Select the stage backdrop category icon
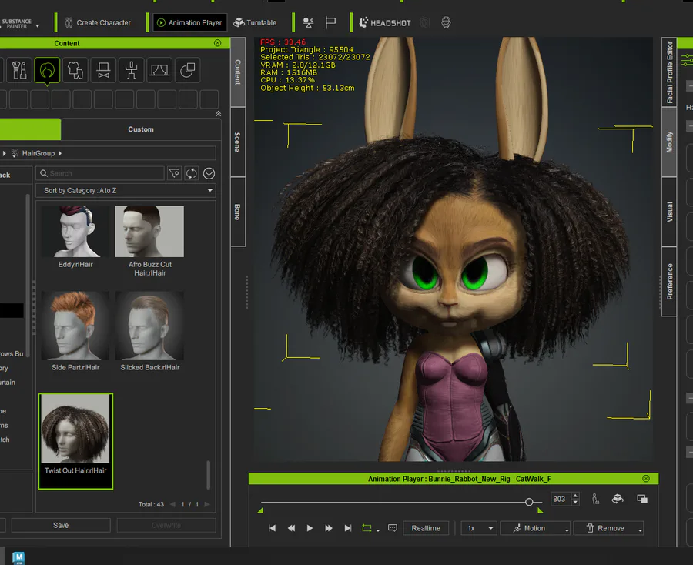The image size is (693, 565). pos(159,70)
